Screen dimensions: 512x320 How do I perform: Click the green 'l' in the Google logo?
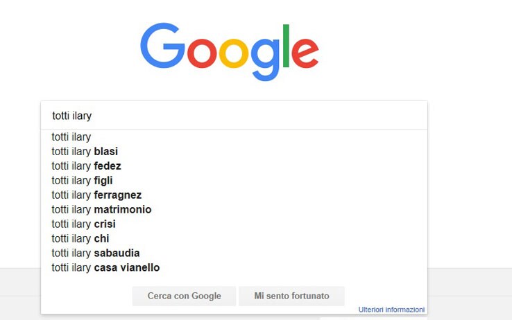pyautogui.click(x=286, y=46)
